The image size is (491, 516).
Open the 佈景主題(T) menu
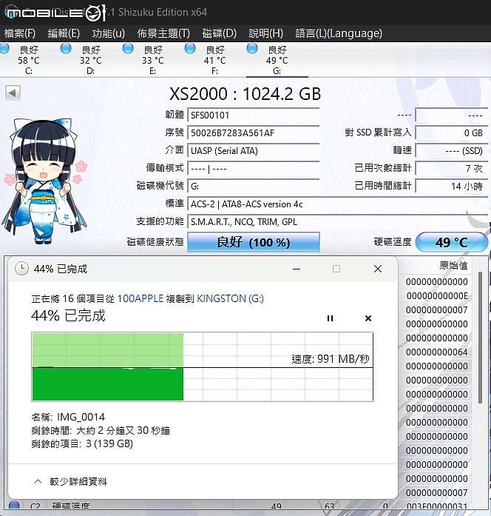pyautogui.click(x=163, y=33)
